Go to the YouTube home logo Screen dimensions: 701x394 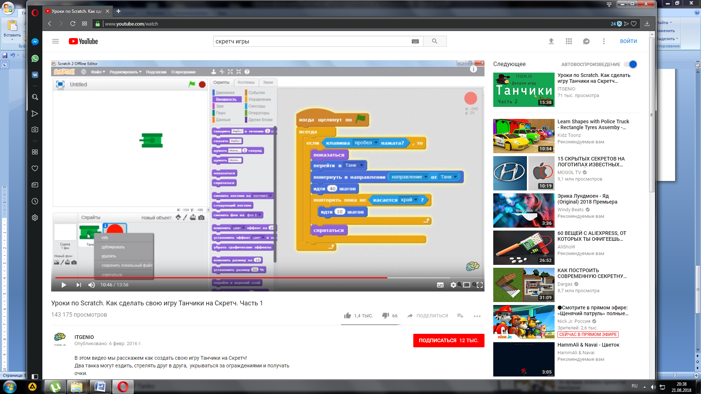[x=83, y=41]
